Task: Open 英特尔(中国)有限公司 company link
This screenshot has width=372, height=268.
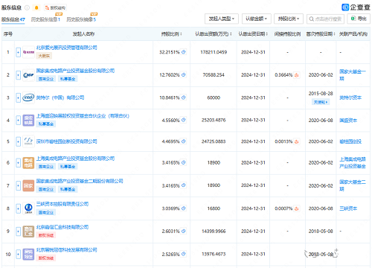Action: (x=60, y=98)
